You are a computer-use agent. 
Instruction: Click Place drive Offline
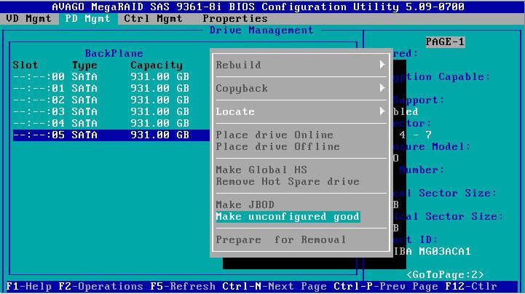(x=277, y=146)
